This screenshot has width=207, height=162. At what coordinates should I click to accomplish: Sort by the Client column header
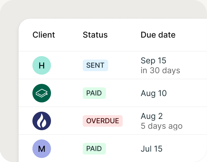[44, 35]
